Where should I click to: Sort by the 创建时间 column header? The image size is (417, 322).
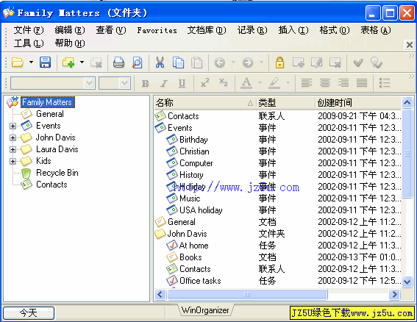tap(358, 103)
